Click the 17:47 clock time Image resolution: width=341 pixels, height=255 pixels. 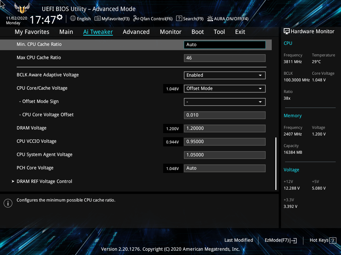pyautogui.click(x=43, y=20)
